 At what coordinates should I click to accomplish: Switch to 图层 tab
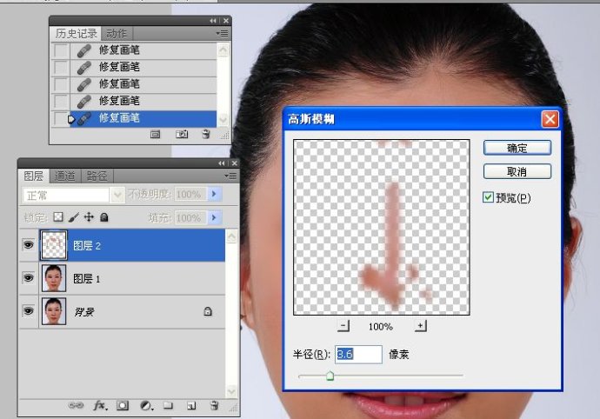(x=34, y=176)
